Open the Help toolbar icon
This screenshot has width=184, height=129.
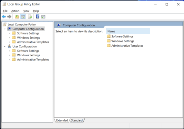coord(37,16)
